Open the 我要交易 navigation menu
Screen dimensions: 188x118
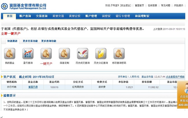58,16
